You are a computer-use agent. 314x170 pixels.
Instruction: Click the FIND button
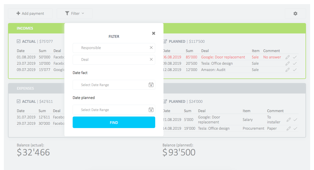(114, 122)
